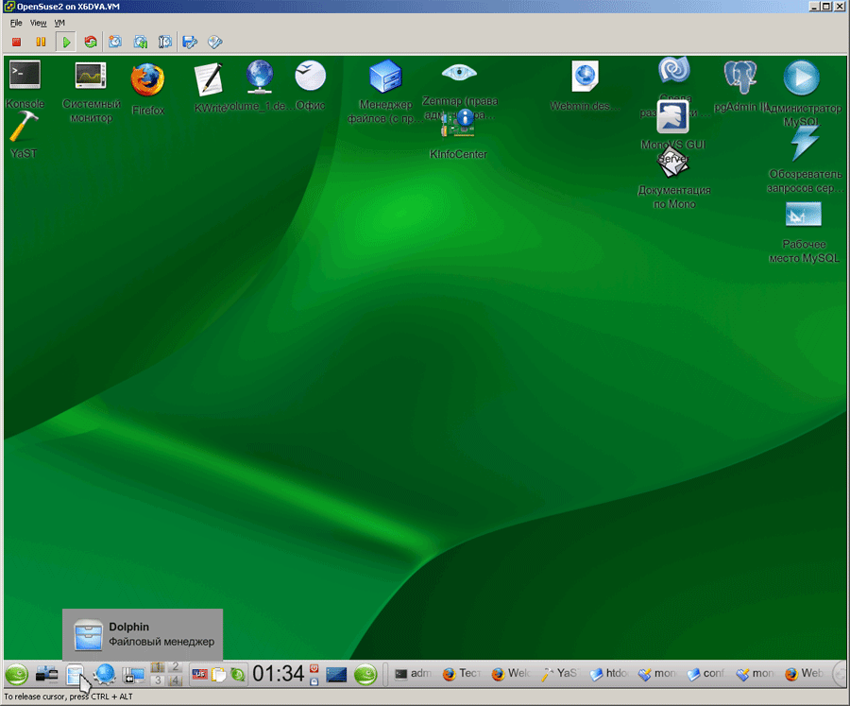Open Webmin.des… desktop file
The height and width of the screenshot is (706, 850).
pos(585,85)
